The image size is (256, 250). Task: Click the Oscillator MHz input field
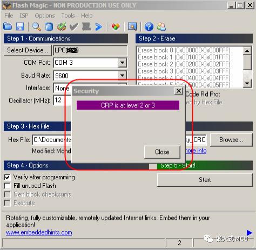pos(63,100)
